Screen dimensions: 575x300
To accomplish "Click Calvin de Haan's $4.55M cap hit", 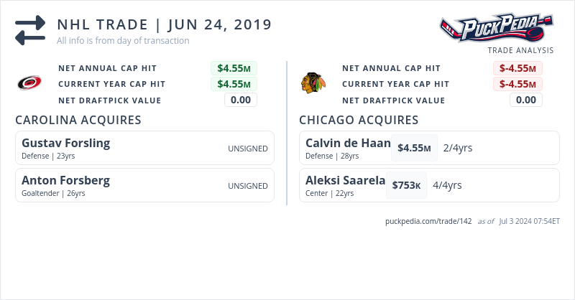I will [415, 148].
